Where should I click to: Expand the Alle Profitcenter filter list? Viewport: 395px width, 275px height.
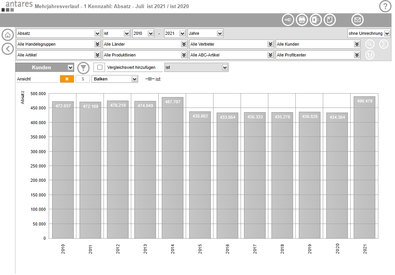[x=357, y=55]
